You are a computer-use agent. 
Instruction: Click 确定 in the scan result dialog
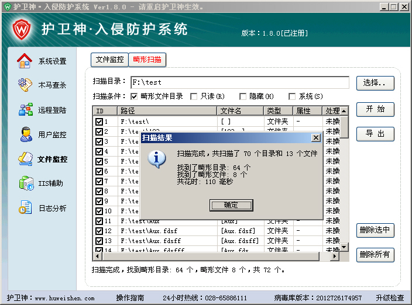click(231, 205)
